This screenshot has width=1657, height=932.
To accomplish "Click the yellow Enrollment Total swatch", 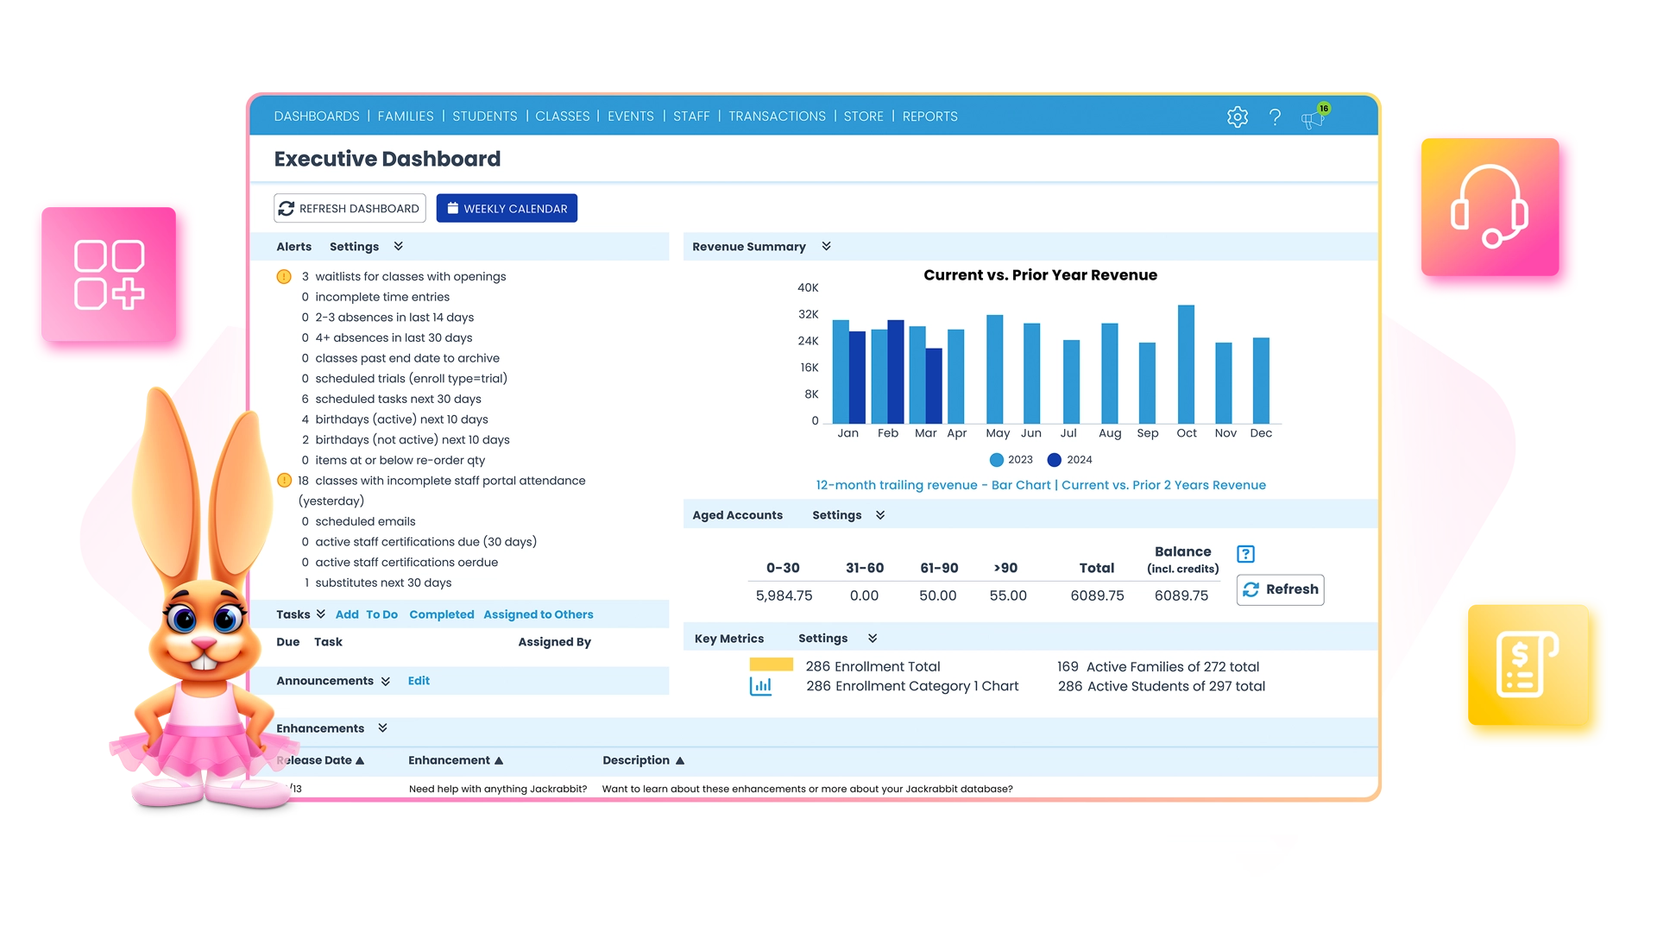I will [x=772, y=665].
